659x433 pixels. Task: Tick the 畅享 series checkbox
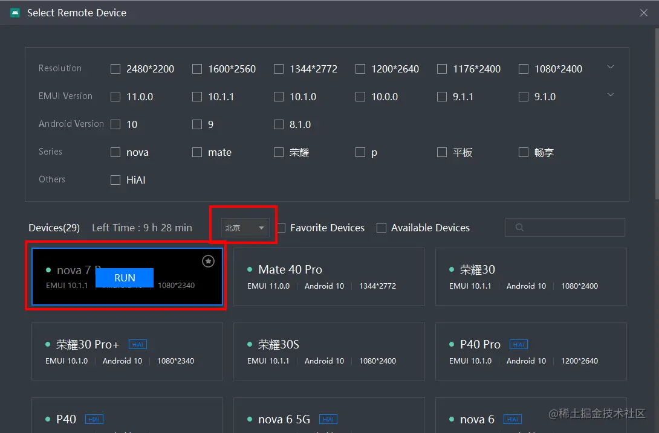(x=523, y=152)
